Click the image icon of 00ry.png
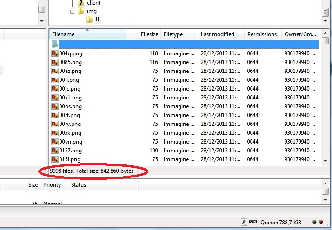Viewport: 332px width, 230px height. 55,124
